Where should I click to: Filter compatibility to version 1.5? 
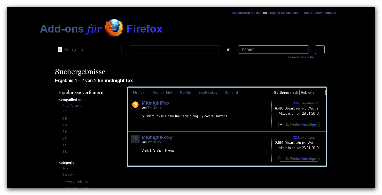tap(65, 145)
